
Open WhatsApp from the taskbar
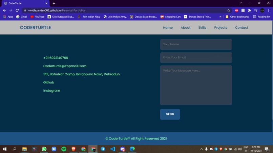[44, 149]
